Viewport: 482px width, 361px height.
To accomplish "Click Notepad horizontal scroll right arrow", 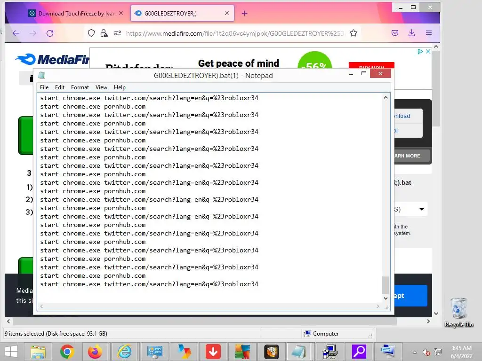I will [x=378, y=306].
